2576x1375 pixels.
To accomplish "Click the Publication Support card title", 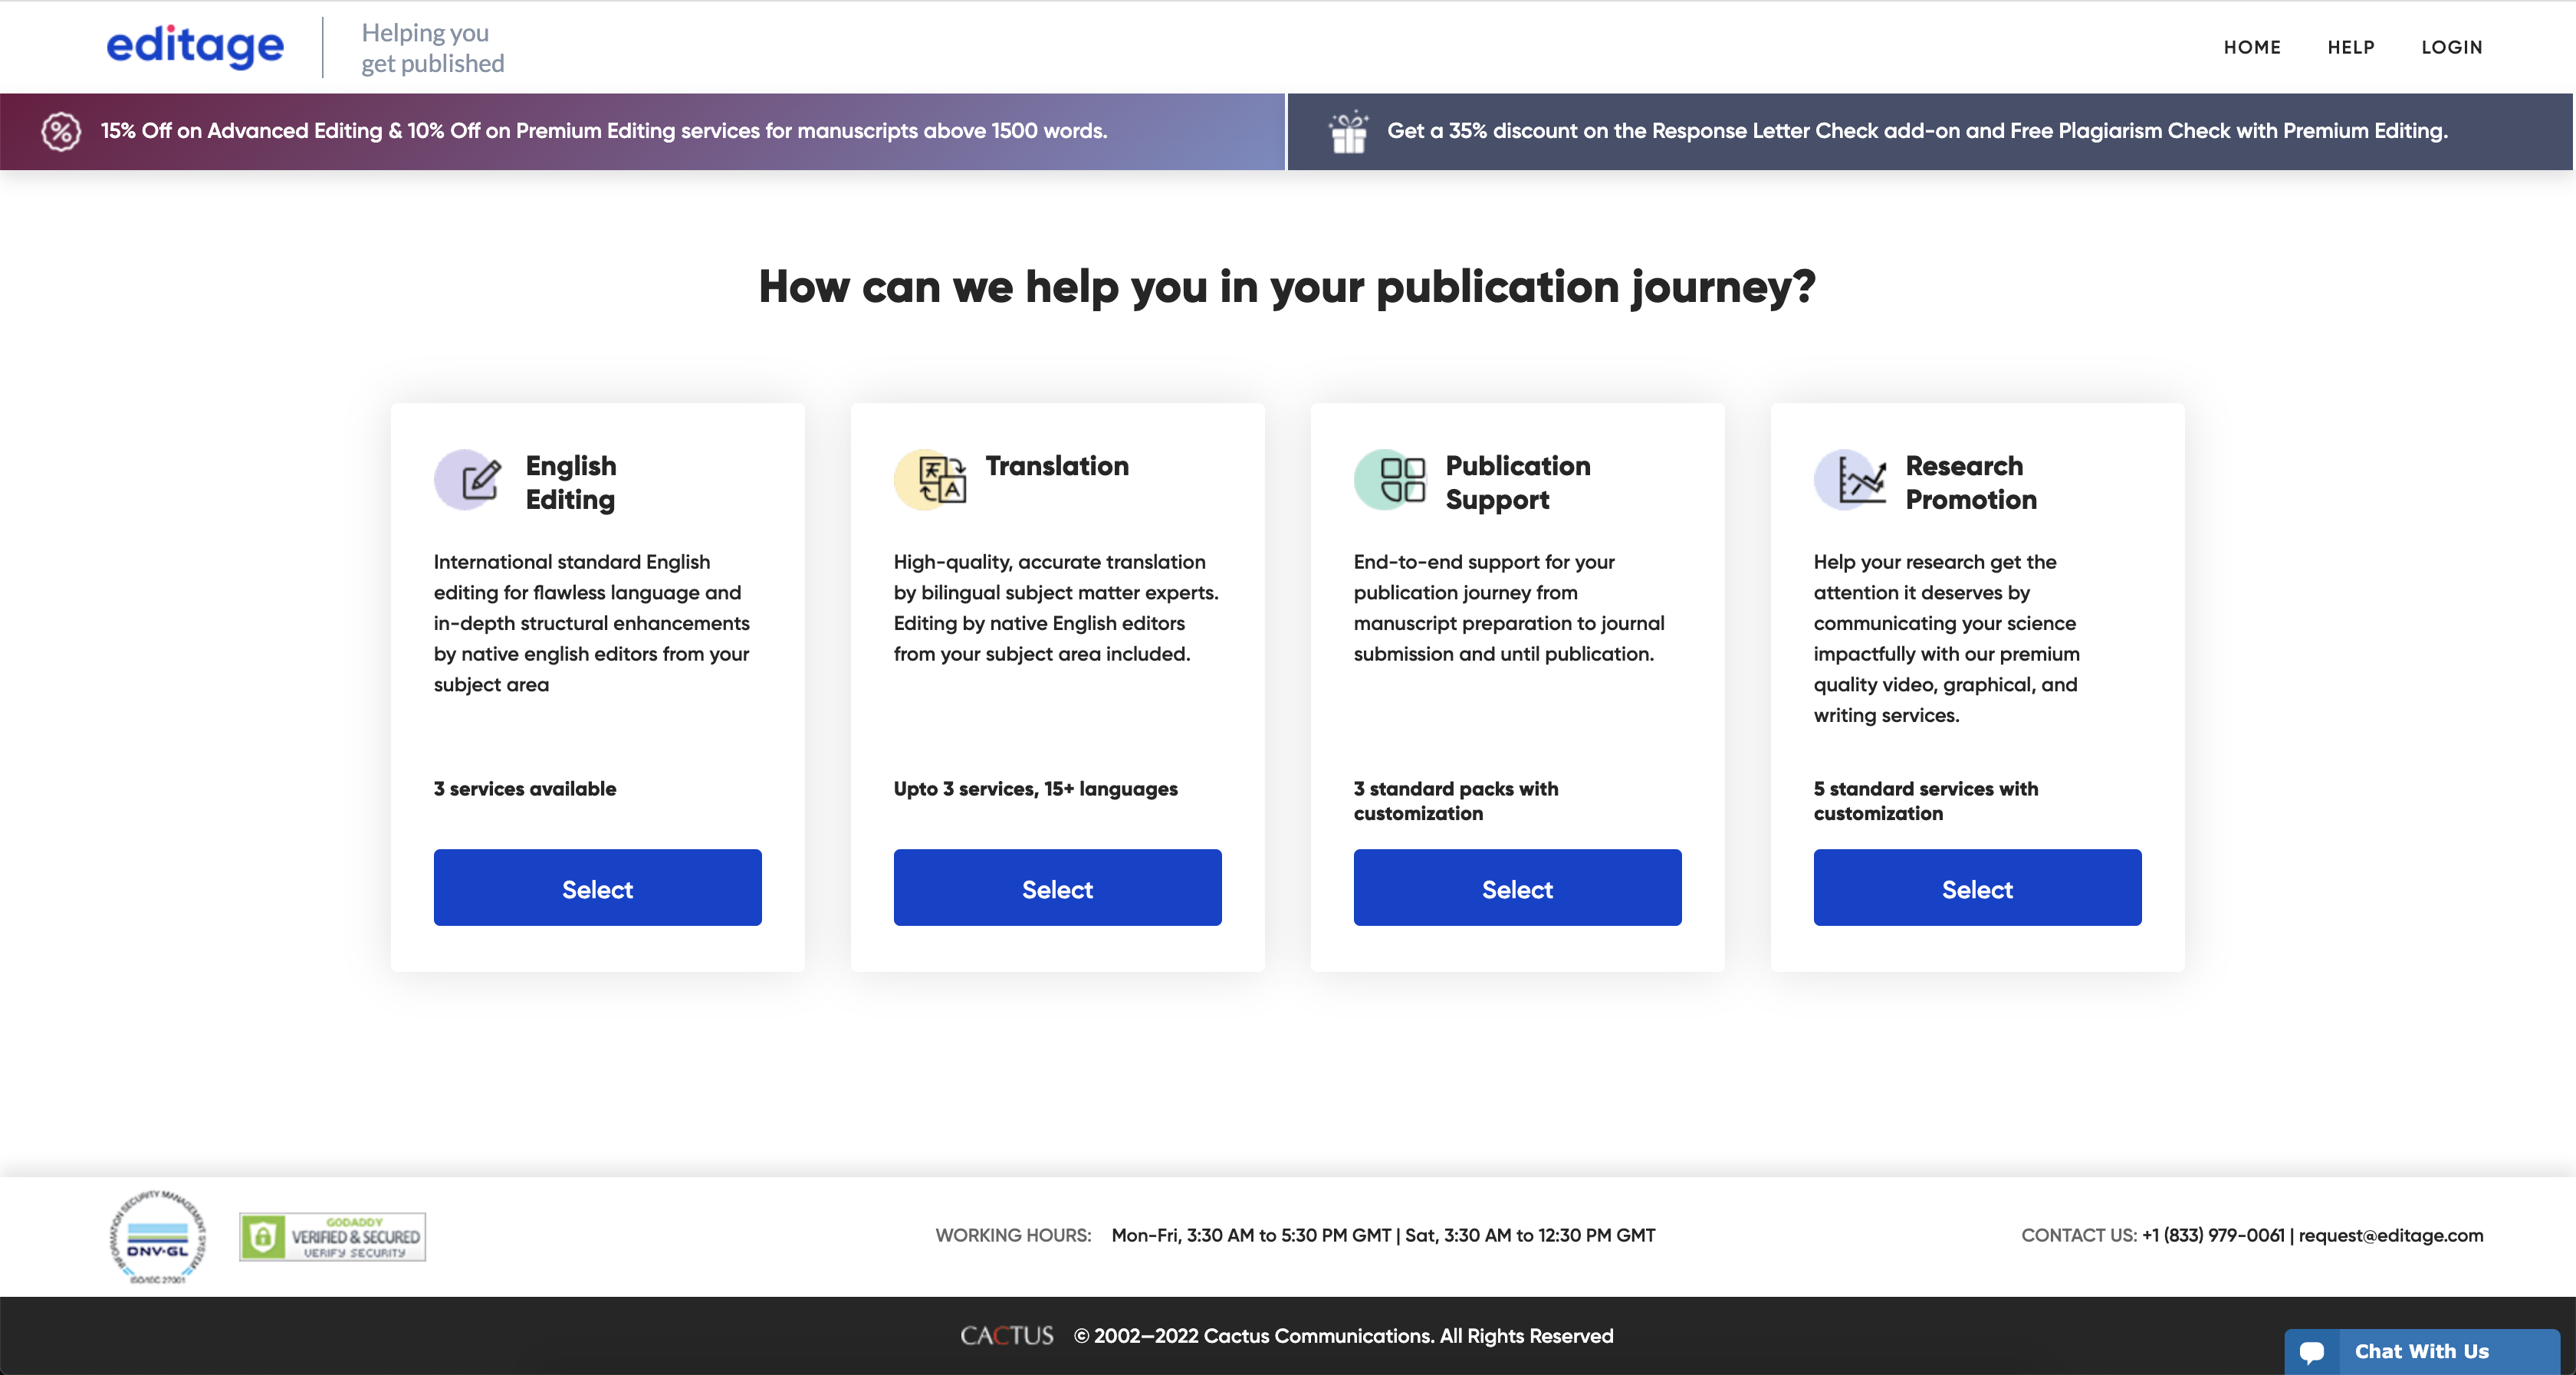I will click(x=1518, y=483).
